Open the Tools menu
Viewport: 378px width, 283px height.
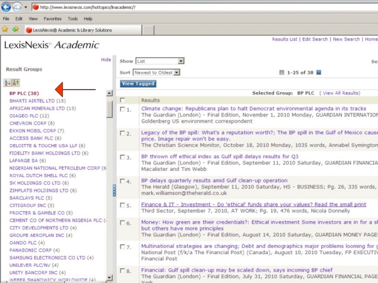(x=72, y=19)
